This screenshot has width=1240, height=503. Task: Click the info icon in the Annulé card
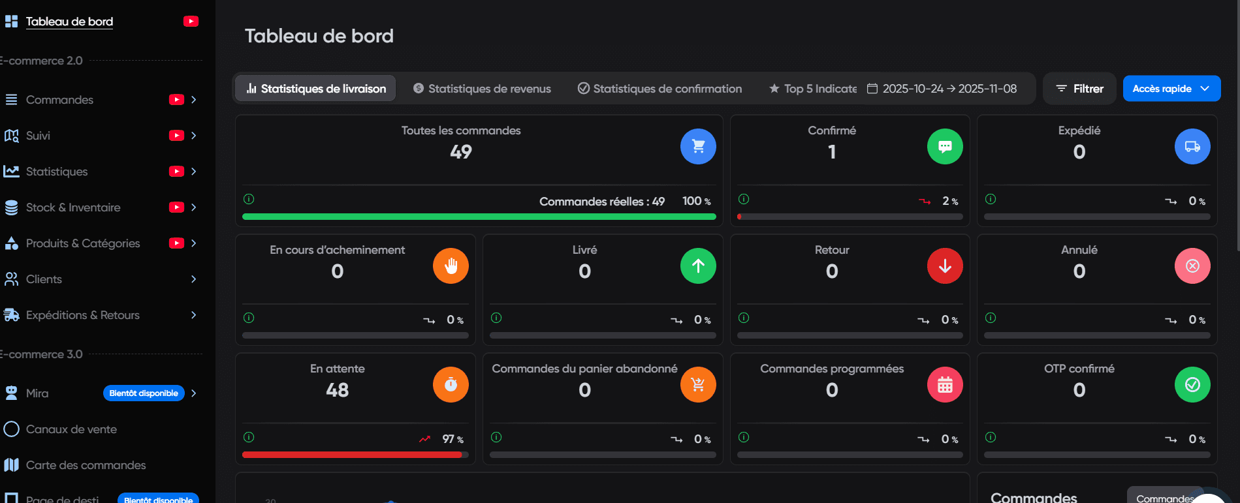(x=991, y=318)
